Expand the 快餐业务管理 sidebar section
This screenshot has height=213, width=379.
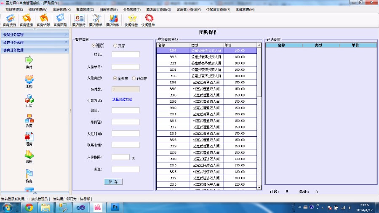(35, 35)
